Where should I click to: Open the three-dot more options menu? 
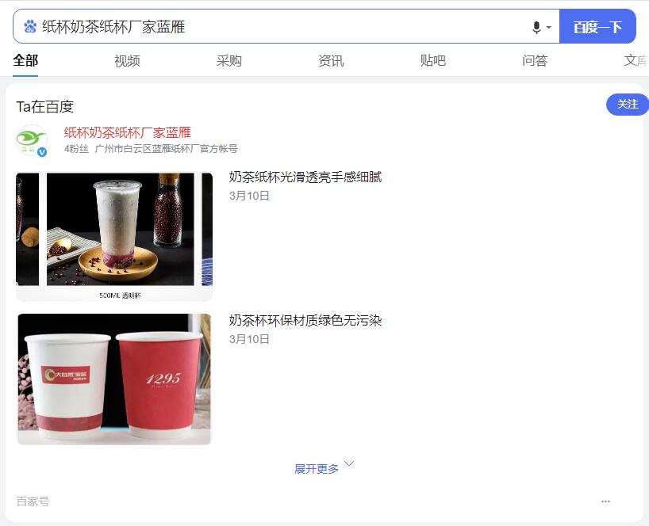605,501
